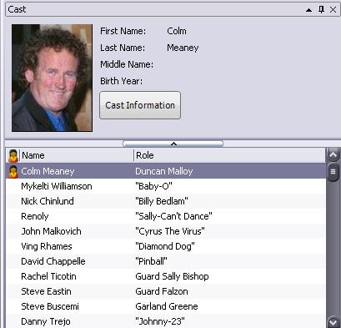Screen dimensions: 341x328
Task: Select the Danny Trejo cast row
Action: [166, 321]
